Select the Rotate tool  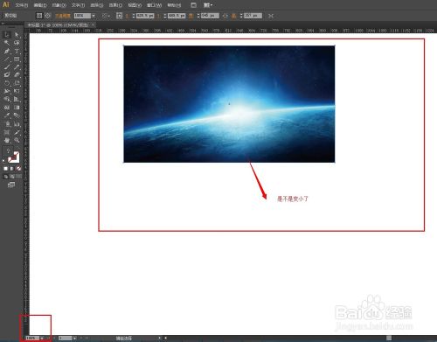pos(7,83)
